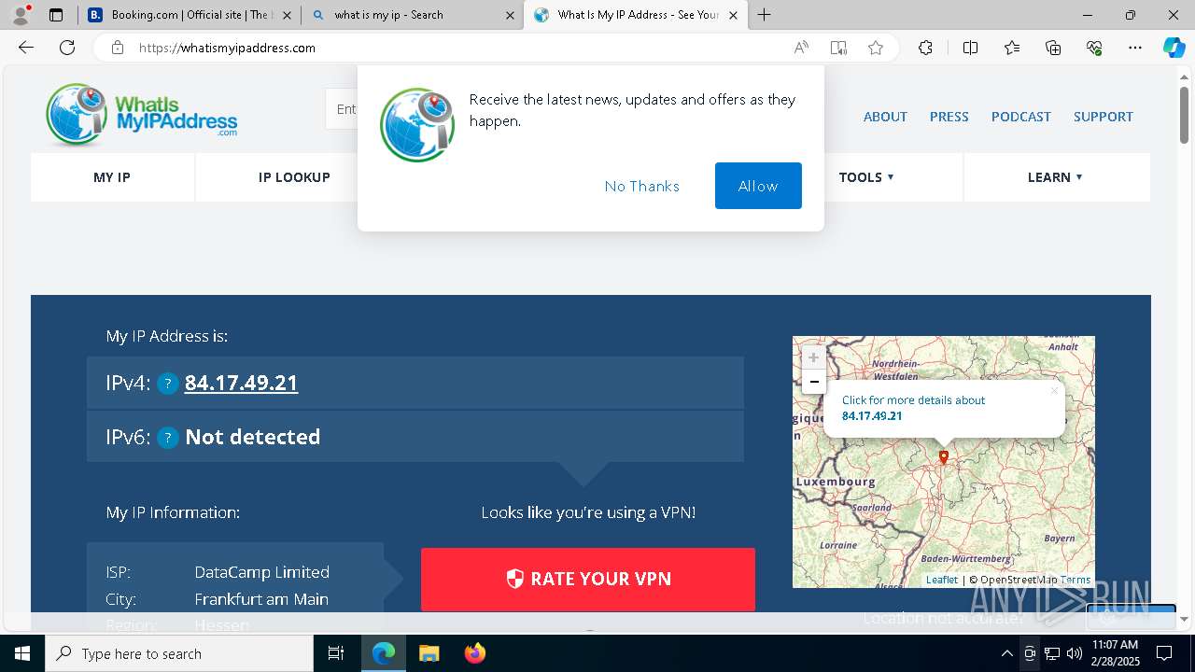Image resolution: width=1195 pixels, height=672 pixels.
Task: Show hidden system tray icons
Action: click(x=1006, y=653)
